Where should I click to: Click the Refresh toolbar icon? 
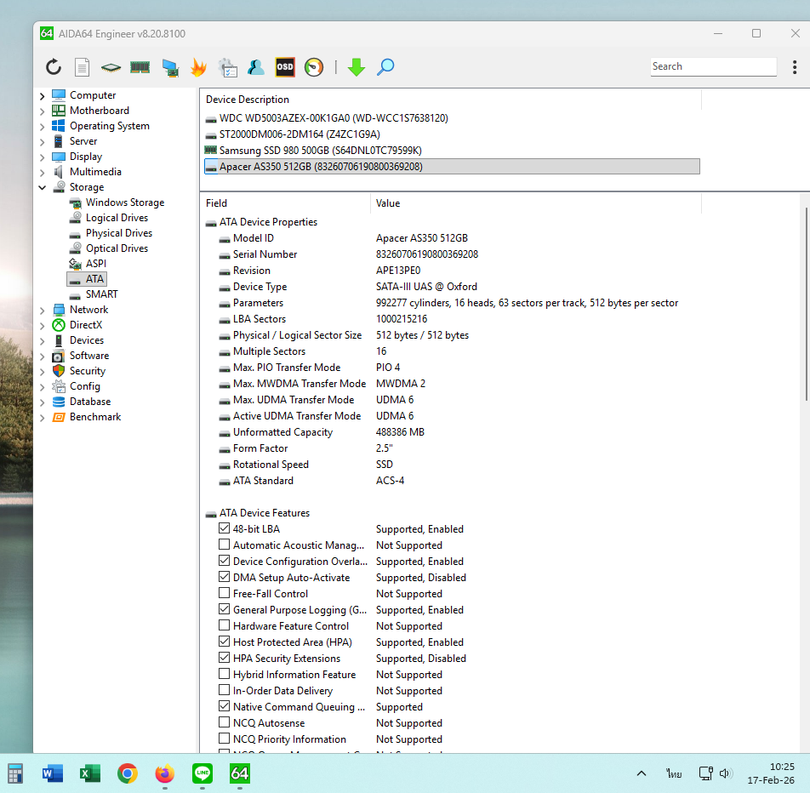tap(54, 67)
